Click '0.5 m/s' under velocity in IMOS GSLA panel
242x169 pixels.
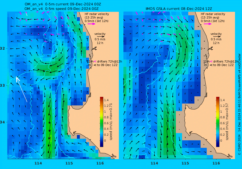[216, 39]
